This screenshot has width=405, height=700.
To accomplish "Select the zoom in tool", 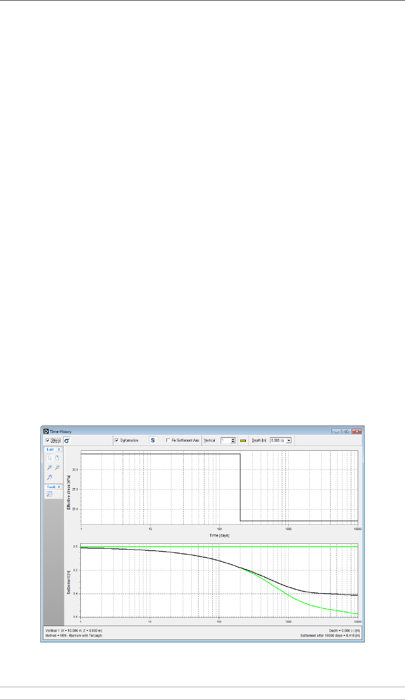I will (x=49, y=467).
